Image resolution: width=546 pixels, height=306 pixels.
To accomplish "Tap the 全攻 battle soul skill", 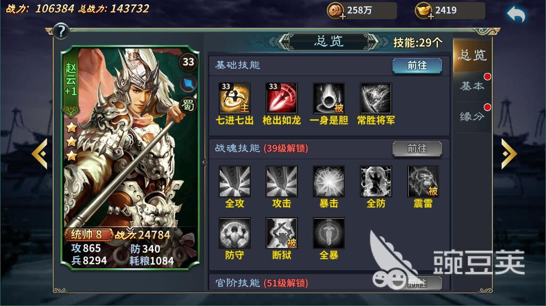I will (234, 181).
